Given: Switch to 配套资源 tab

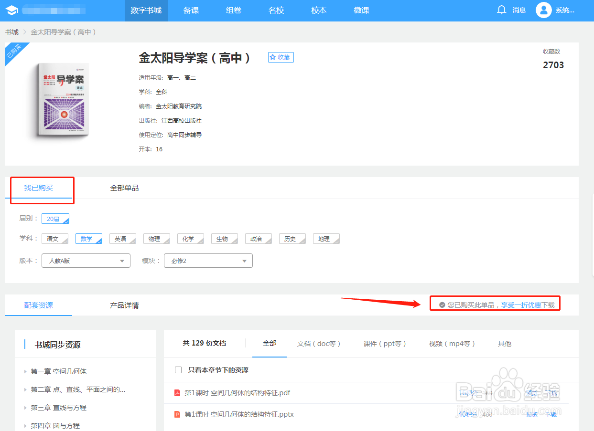Looking at the screenshot, I should coord(39,305).
